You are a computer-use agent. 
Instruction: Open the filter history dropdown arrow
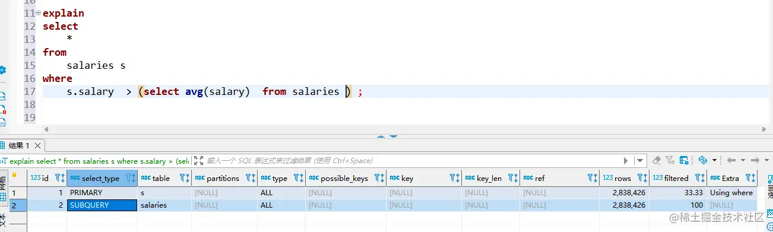pyautogui.click(x=640, y=160)
